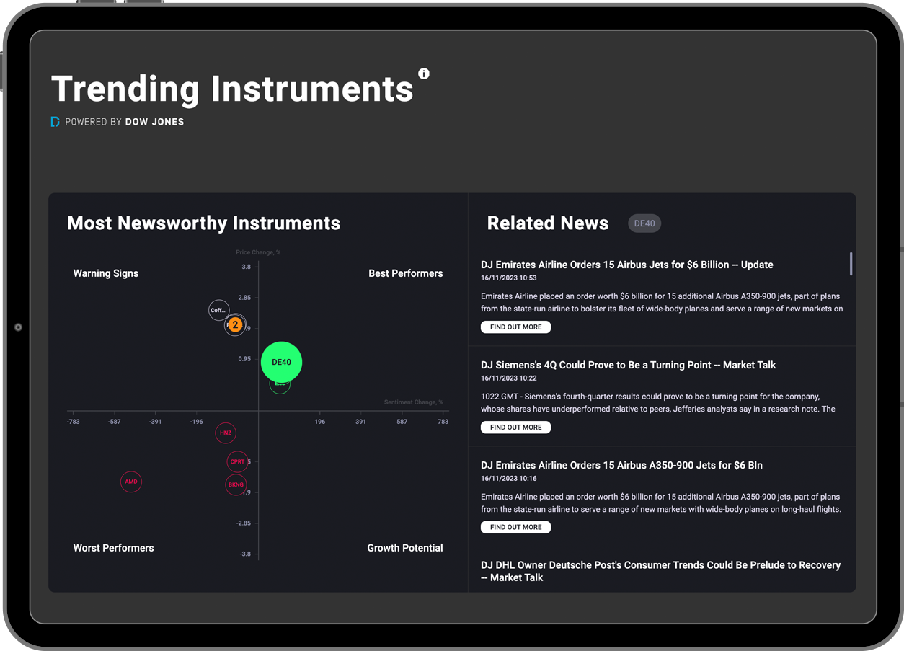Click the "Best Performers" quadrant label
The image size is (904, 651).
(406, 273)
